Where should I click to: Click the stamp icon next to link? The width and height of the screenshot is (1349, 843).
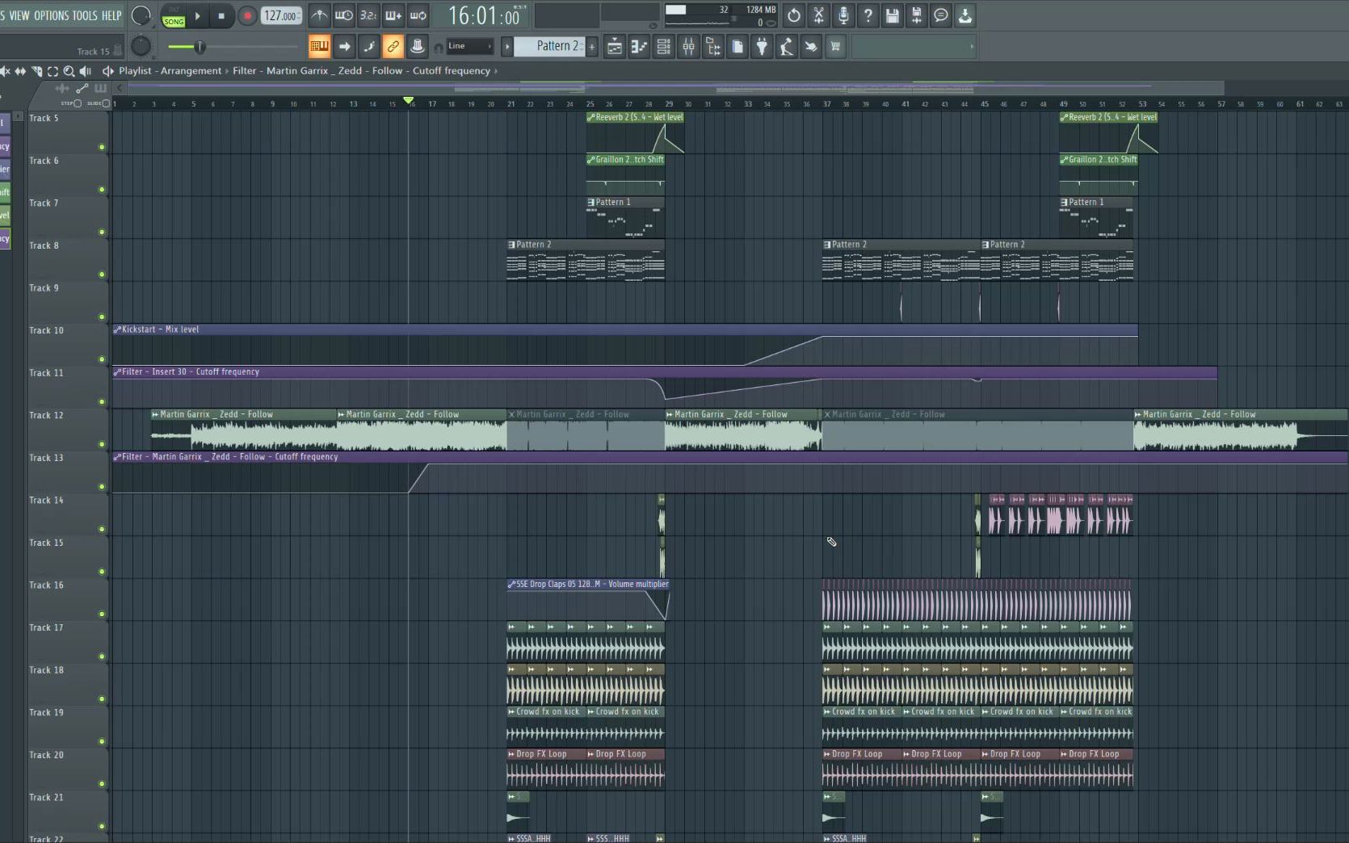pos(417,47)
